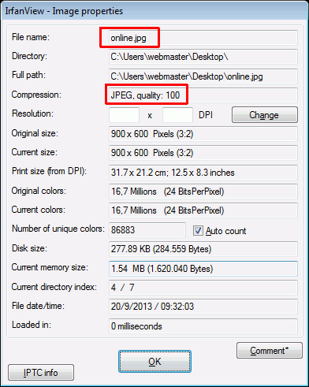309x387 pixels.
Task: Click the Disk size field 277.89 KB
Action: (x=203, y=249)
